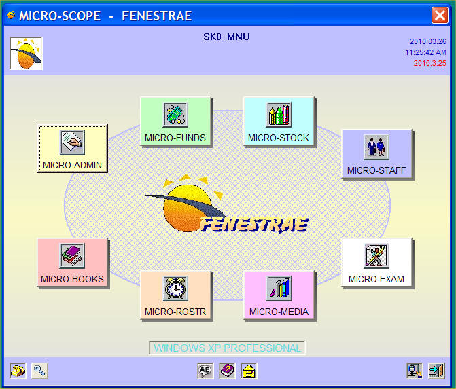The width and height of the screenshot is (456, 389).
Task: Click the exit door icon
Action: (x=436, y=371)
